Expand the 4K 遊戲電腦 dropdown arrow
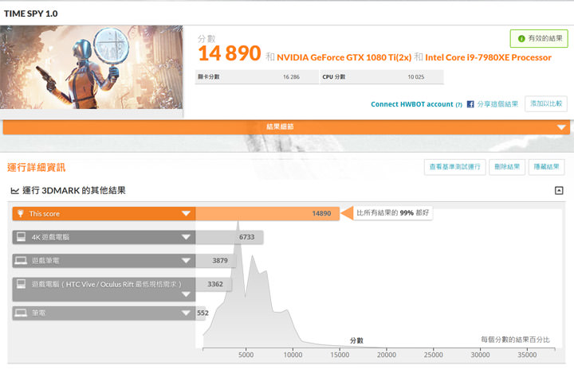This screenshot has width=574, height=369. (x=186, y=237)
